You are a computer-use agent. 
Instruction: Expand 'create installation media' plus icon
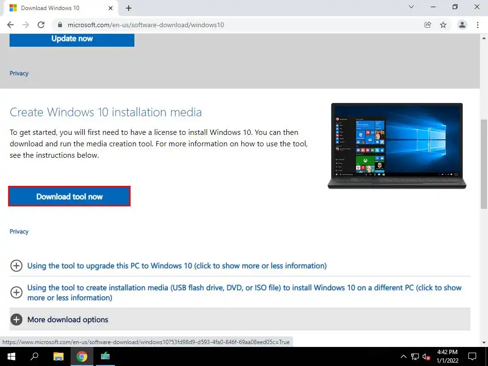pyautogui.click(x=16, y=292)
